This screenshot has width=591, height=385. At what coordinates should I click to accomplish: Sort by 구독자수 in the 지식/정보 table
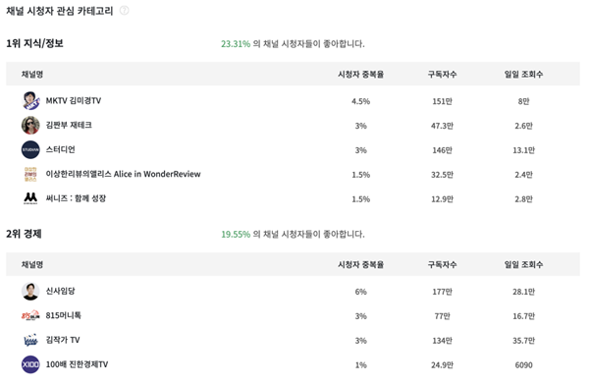[x=442, y=75]
